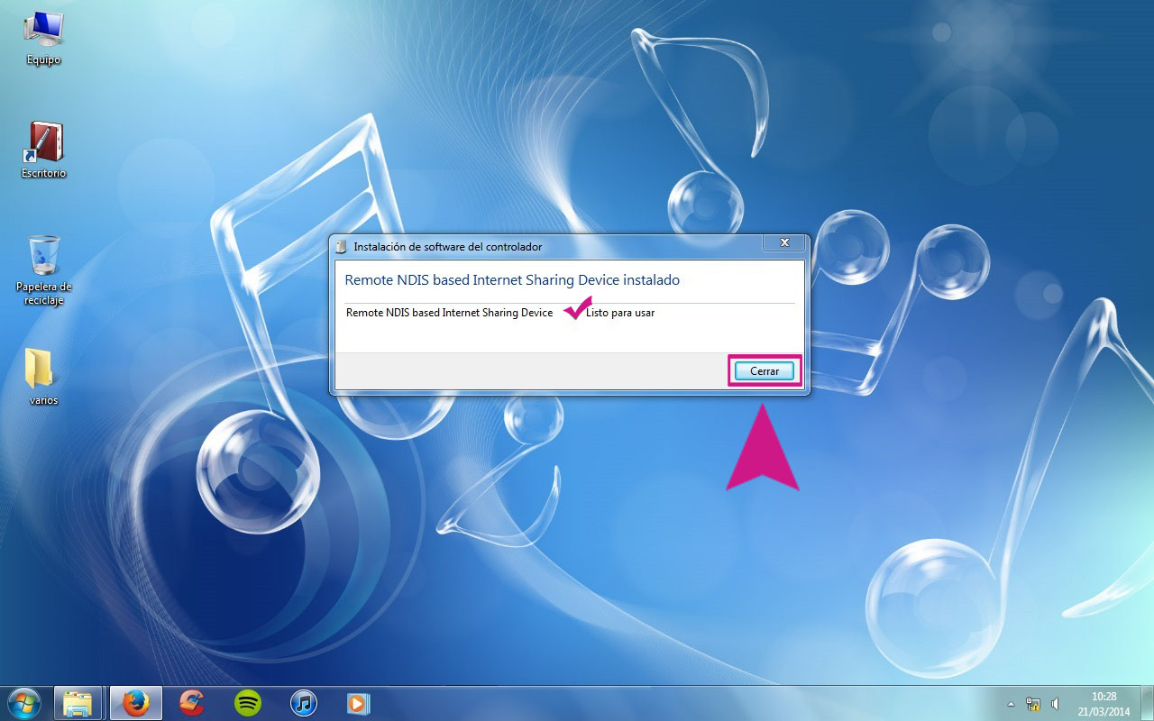Click the dialog title 'Instalación de software del controlador'
Viewport: 1154px width, 721px height.
[x=448, y=246]
